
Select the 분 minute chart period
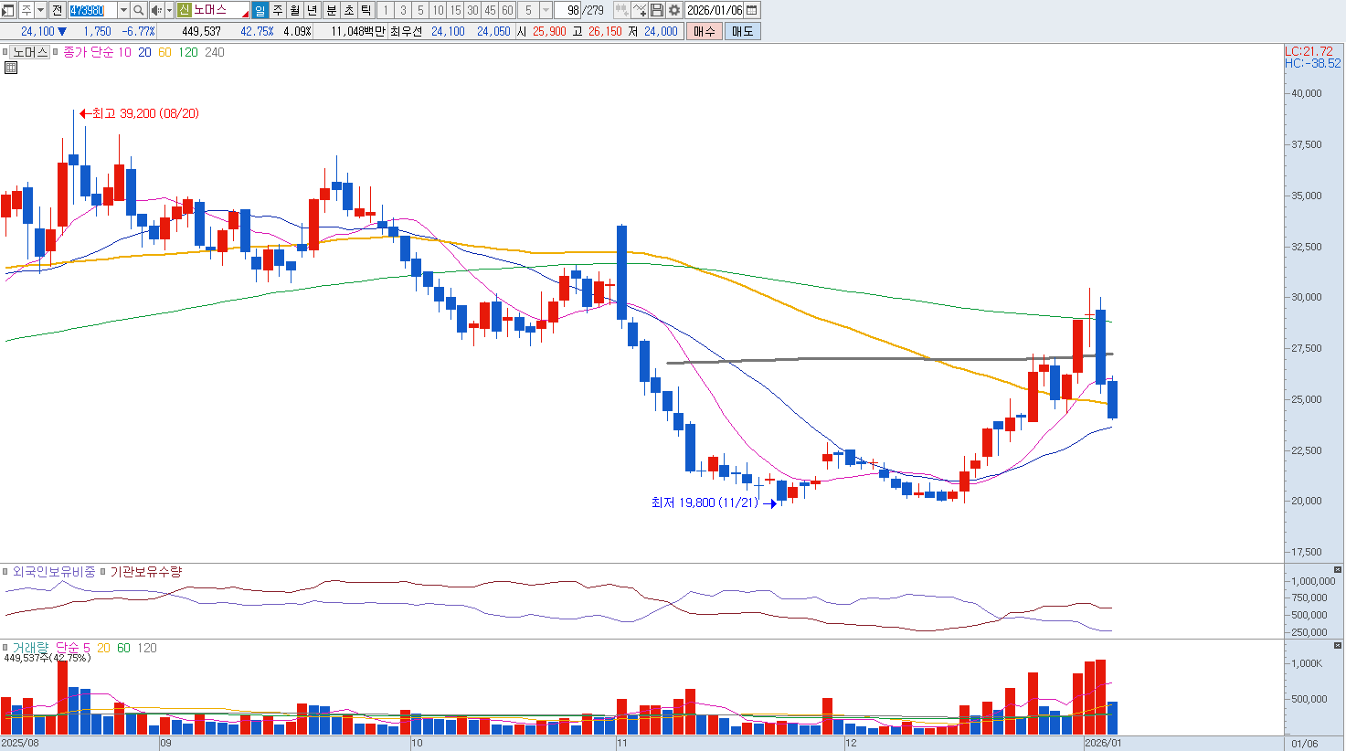click(x=332, y=10)
